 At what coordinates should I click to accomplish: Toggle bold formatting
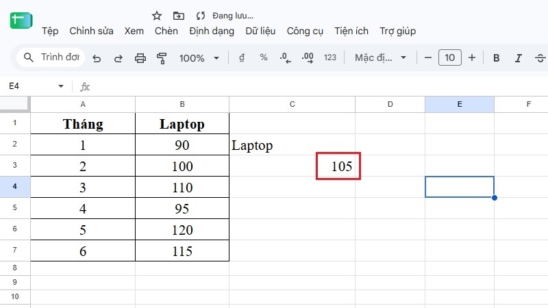496,58
